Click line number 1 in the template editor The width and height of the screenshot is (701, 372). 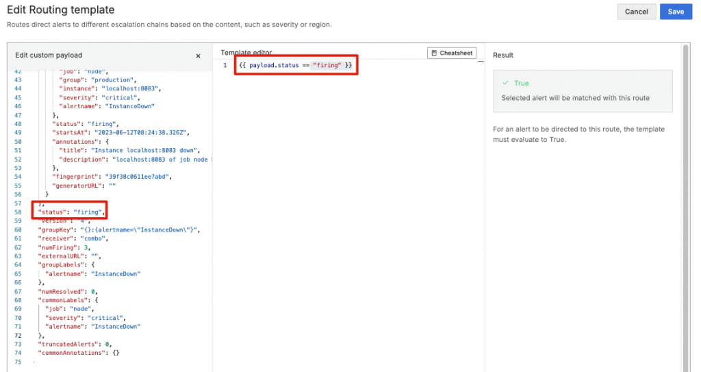click(x=225, y=65)
